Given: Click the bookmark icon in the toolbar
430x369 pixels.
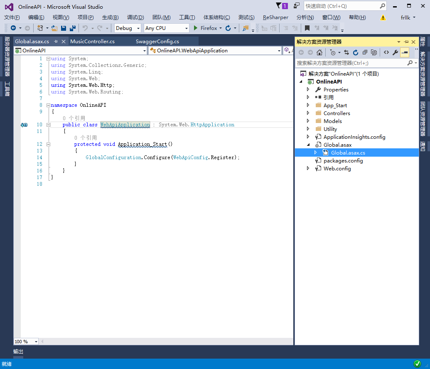Looking at the screenshot, I should tap(307, 28).
